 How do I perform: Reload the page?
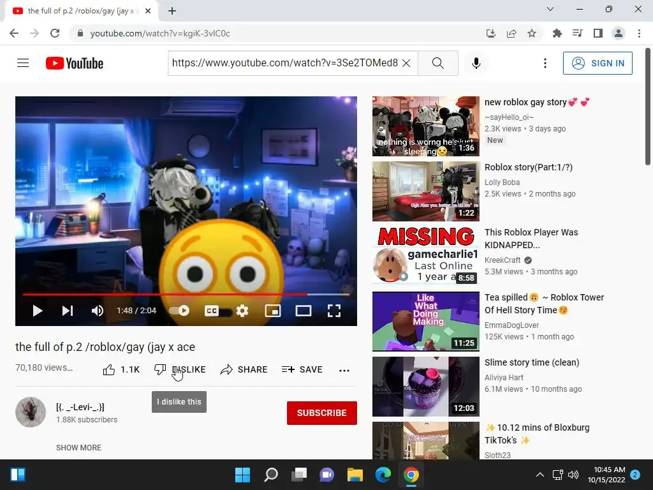(x=55, y=33)
